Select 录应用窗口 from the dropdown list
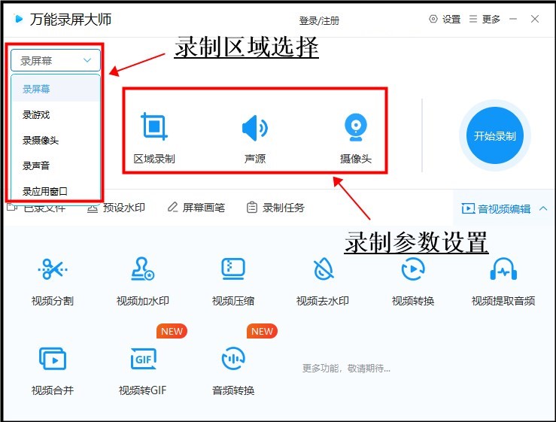 [x=56, y=191]
